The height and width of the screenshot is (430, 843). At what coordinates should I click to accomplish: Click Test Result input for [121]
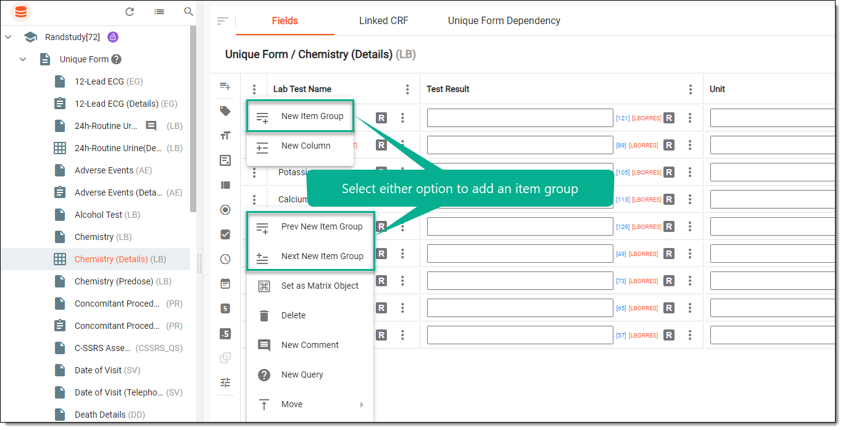(x=520, y=118)
